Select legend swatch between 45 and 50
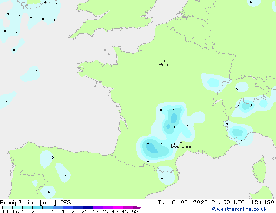The image size is (276, 213). (128, 207)
